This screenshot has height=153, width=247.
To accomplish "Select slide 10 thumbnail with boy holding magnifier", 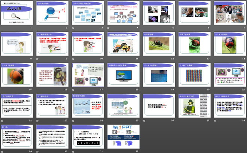I will point(88,44).
